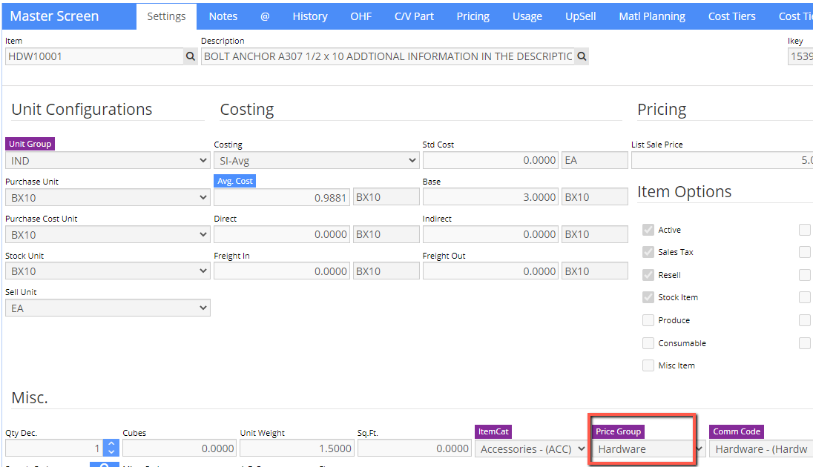
Task: Open the ItemCat Accessories dropdown
Action: (531, 449)
